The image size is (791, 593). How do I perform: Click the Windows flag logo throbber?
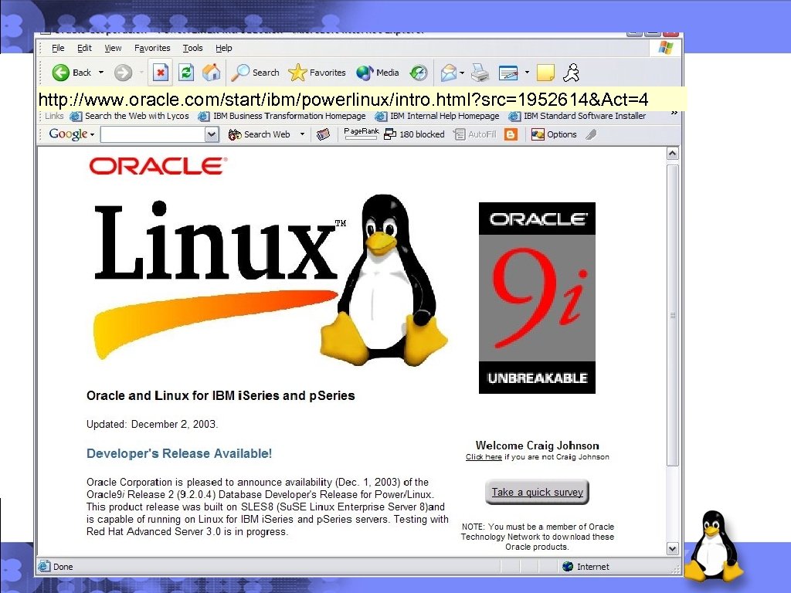pyautogui.click(x=666, y=48)
